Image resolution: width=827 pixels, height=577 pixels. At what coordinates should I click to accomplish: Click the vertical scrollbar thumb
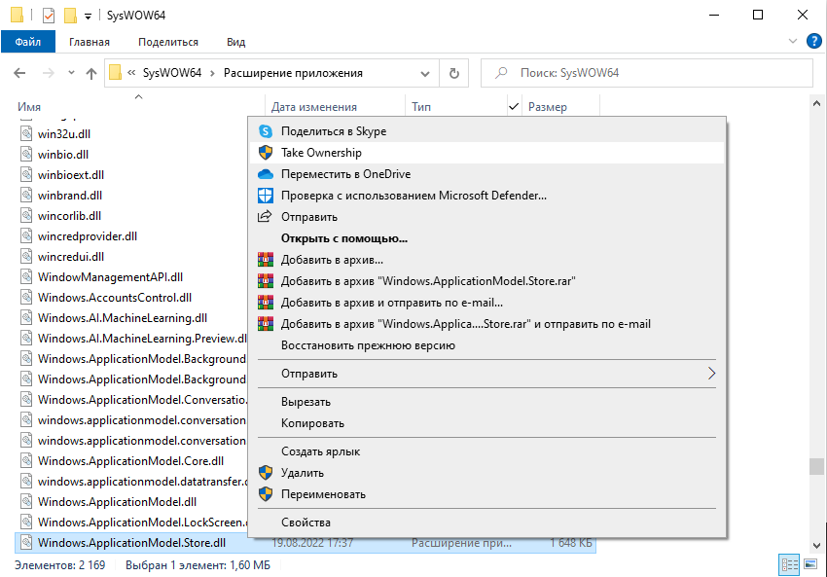tap(816, 466)
